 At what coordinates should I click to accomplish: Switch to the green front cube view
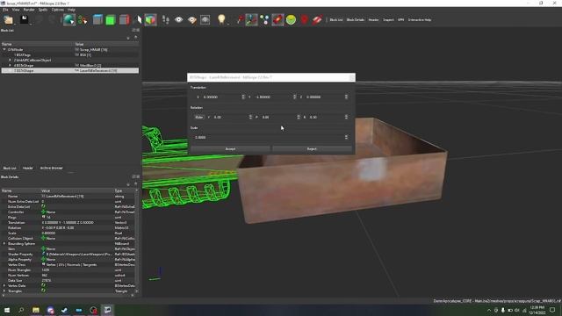(x=111, y=19)
